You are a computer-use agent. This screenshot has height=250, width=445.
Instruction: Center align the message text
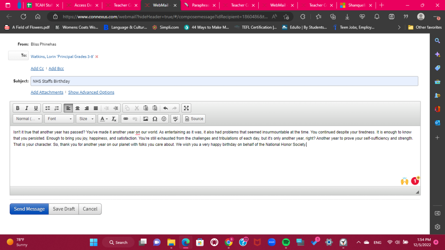click(78, 108)
